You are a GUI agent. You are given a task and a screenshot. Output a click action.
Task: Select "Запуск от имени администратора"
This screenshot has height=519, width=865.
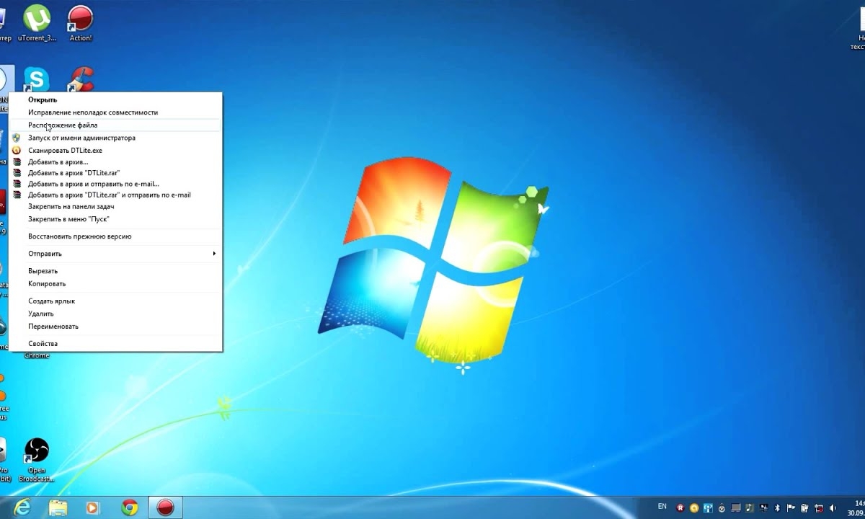click(x=81, y=138)
